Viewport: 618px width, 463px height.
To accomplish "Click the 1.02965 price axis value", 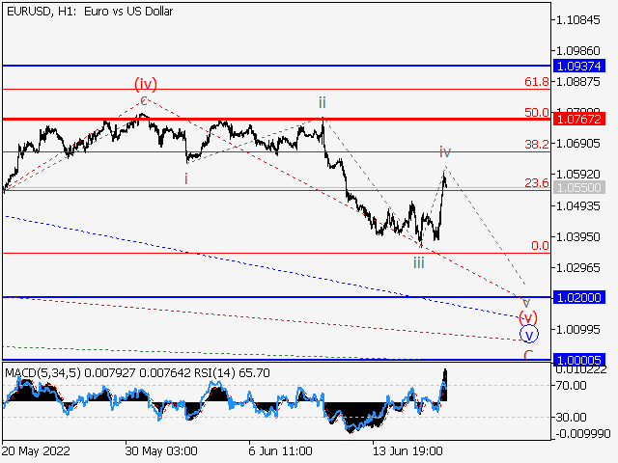I will pos(577,268).
